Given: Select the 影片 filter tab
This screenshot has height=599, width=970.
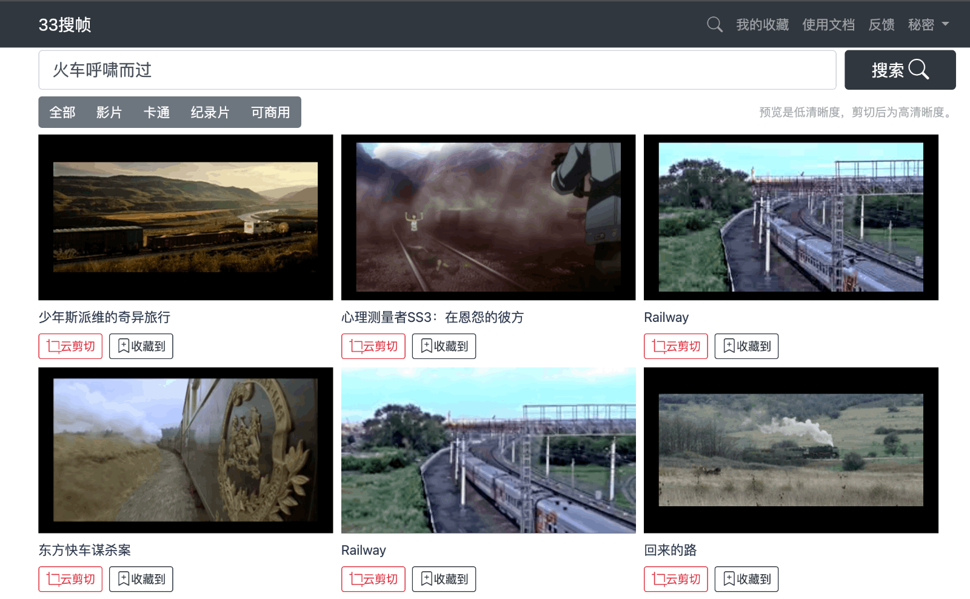Looking at the screenshot, I should click(x=109, y=112).
